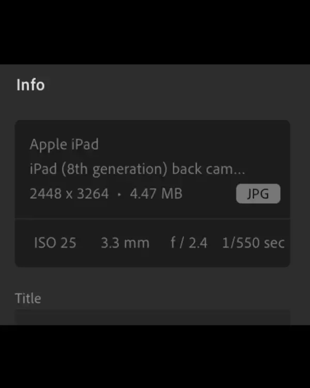Focus the Title text input field

[x=152, y=318]
